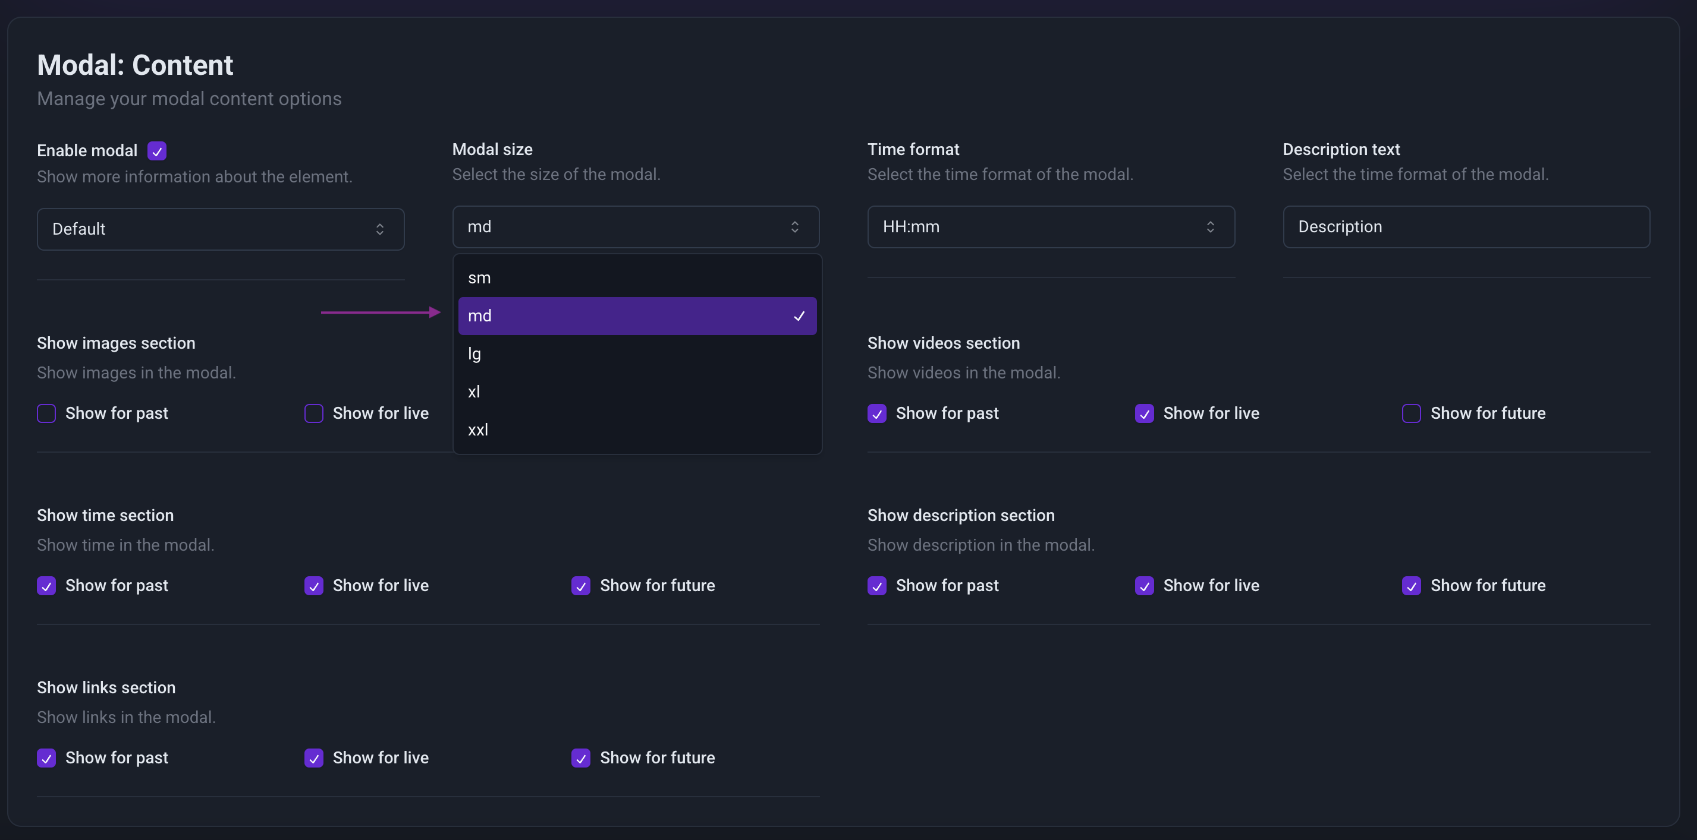Uncheck Show for past under description section
Image resolution: width=1697 pixels, height=840 pixels.
coord(877,586)
